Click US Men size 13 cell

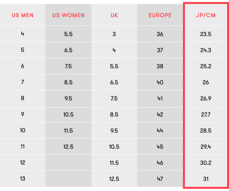(x=23, y=179)
